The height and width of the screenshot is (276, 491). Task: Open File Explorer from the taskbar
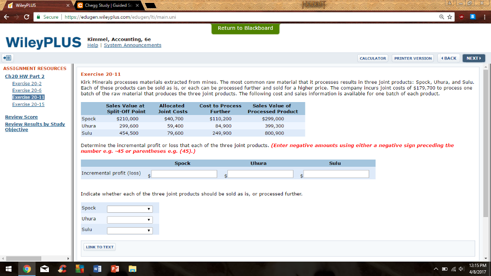coord(132,269)
